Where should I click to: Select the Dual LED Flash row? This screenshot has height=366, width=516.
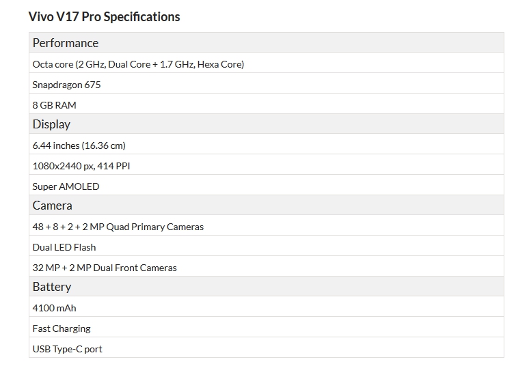coord(64,247)
